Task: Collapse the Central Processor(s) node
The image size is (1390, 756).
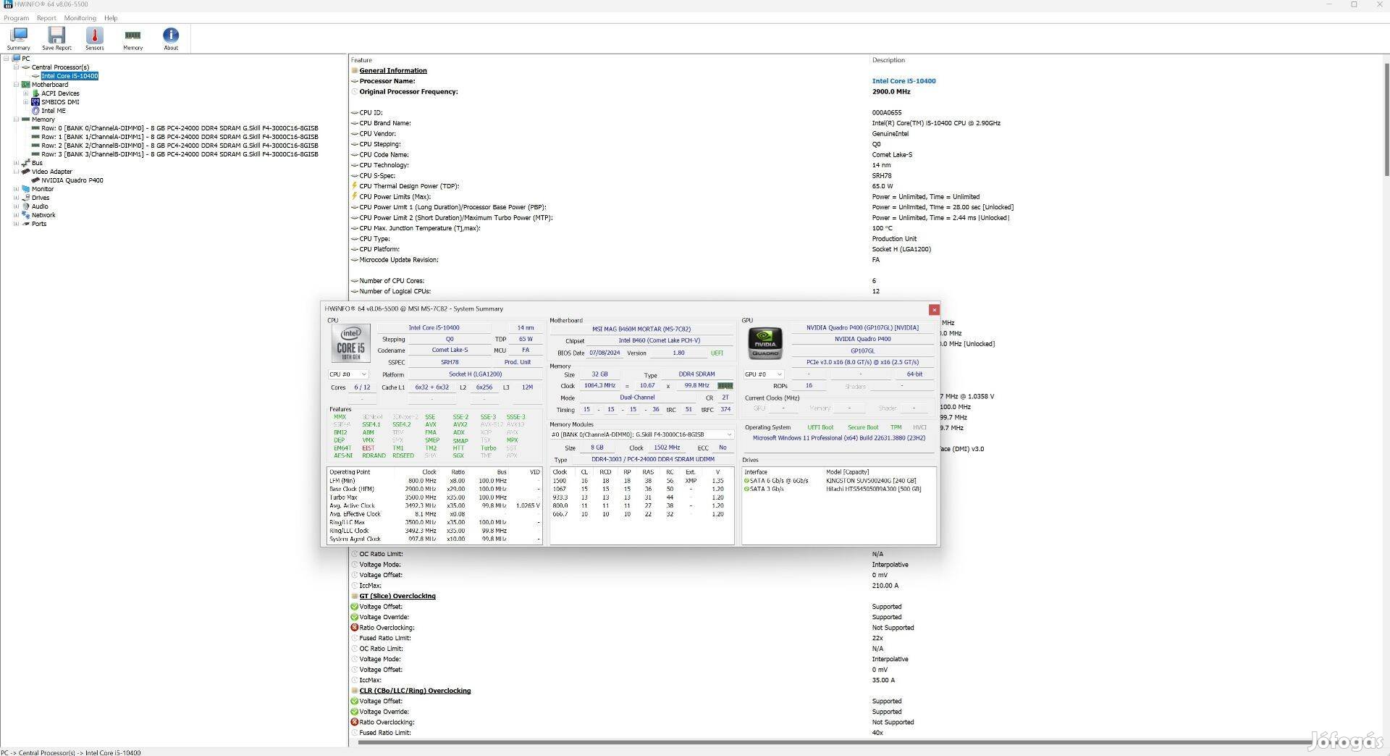Action: (16, 67)
